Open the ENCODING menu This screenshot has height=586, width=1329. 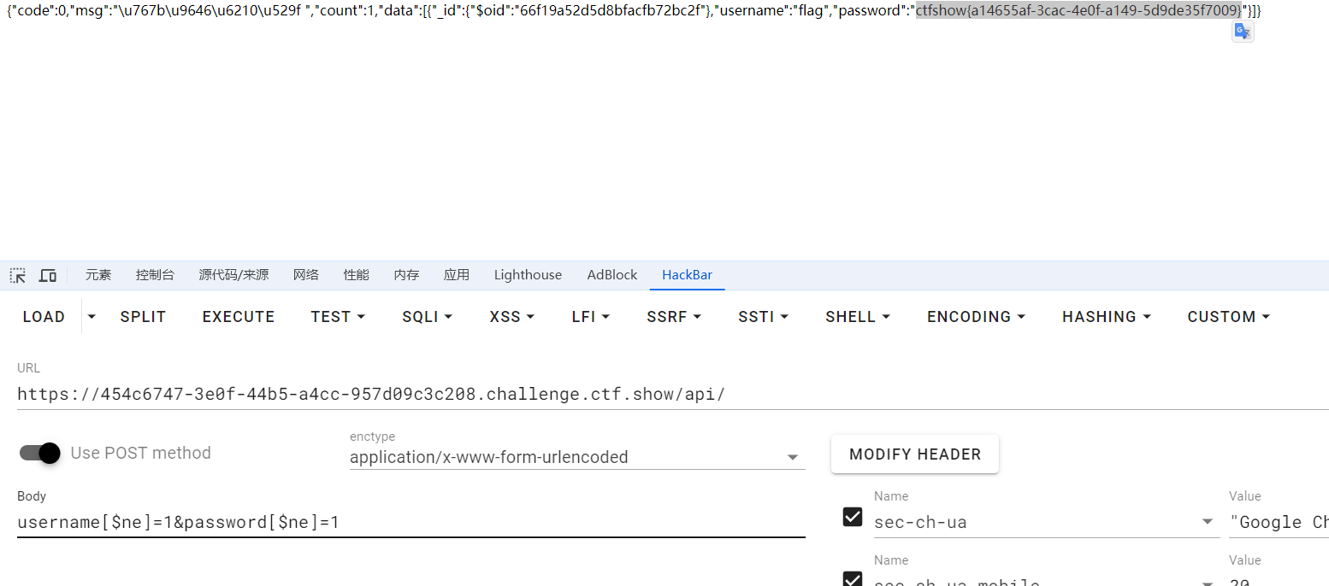pyautogui.click(x=976, y=317)
